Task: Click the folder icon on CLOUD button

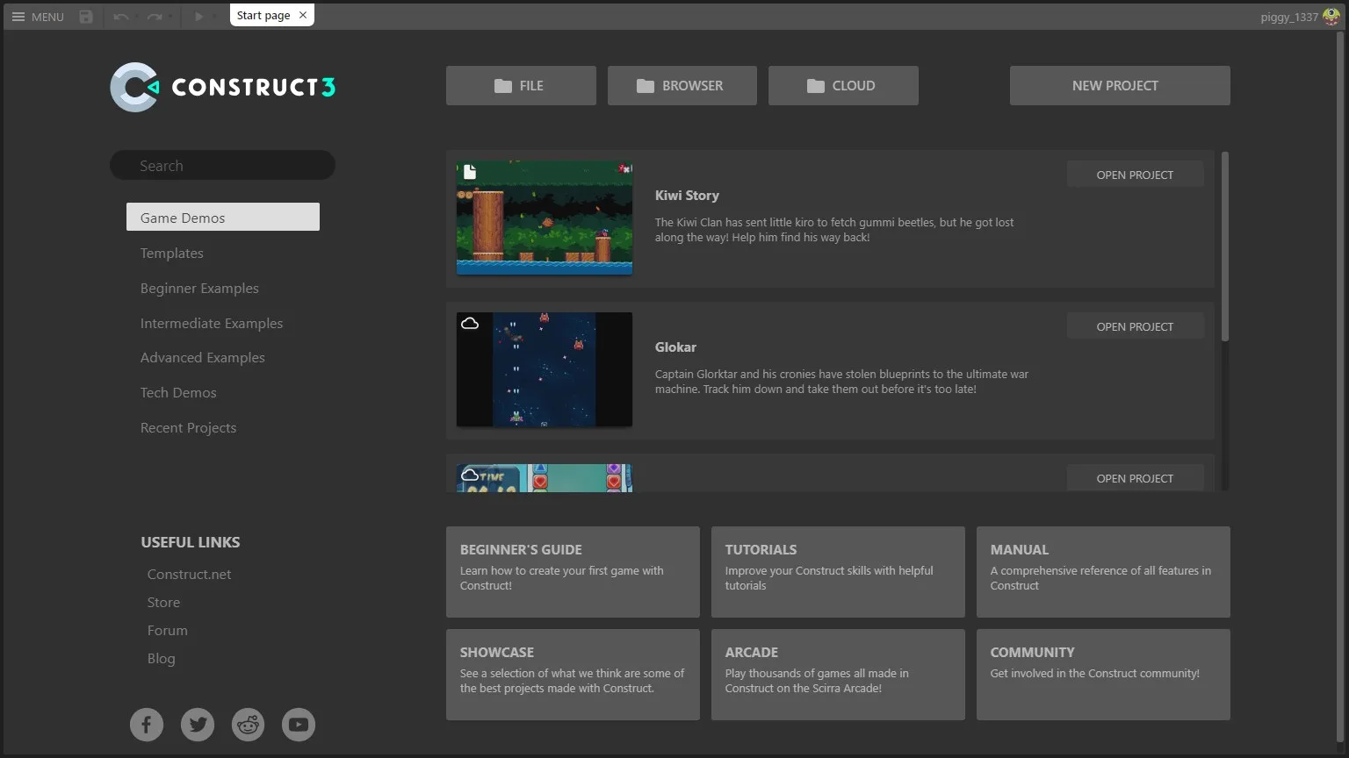Action: tap(816, 86)
